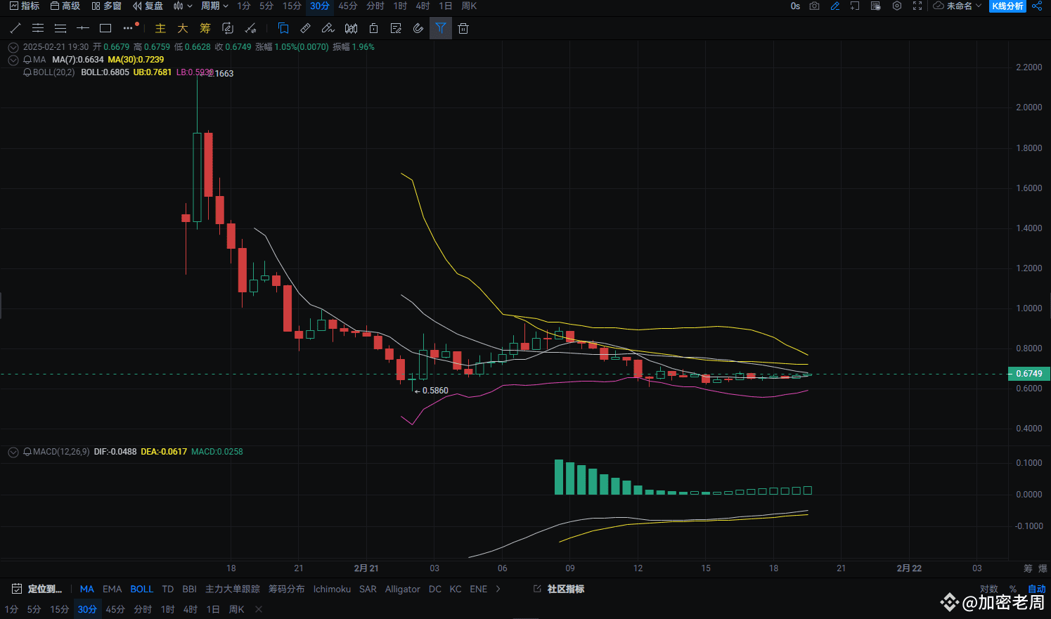Screen dimensions: 1051x619
Task: Enter fullscreen with expand arrows icon
Action: click(x=917, y=6)
